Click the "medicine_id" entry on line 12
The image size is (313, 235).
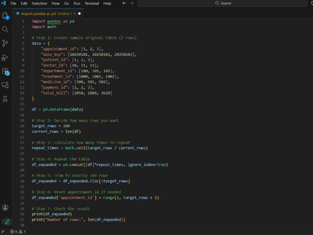click(x=75, y=82)
